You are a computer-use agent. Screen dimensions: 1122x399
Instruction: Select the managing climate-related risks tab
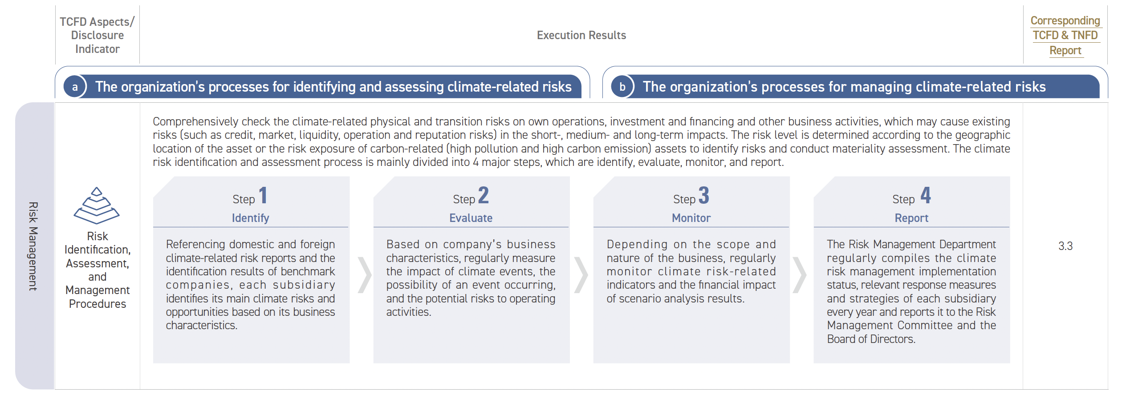[855, 87]
